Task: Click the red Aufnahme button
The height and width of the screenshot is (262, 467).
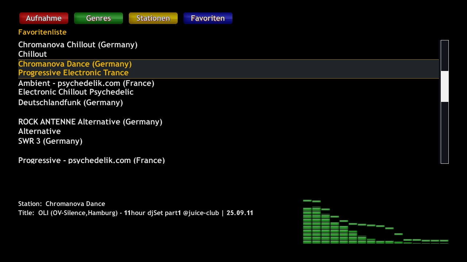Action: [44, 18]
